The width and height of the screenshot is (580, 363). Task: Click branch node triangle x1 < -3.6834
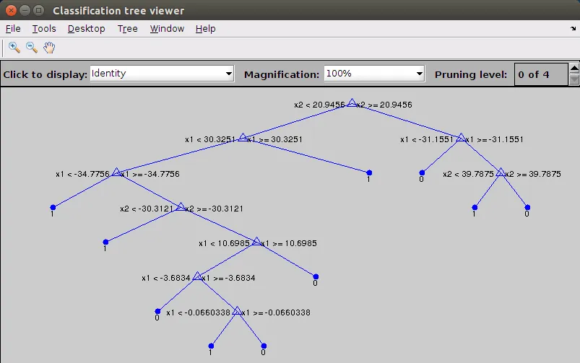[x=197, y=276]
